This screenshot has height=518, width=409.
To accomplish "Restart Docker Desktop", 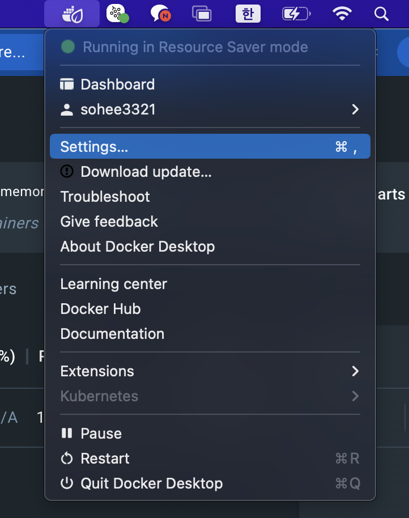I will pyautogui.click(x=210, y=458).
